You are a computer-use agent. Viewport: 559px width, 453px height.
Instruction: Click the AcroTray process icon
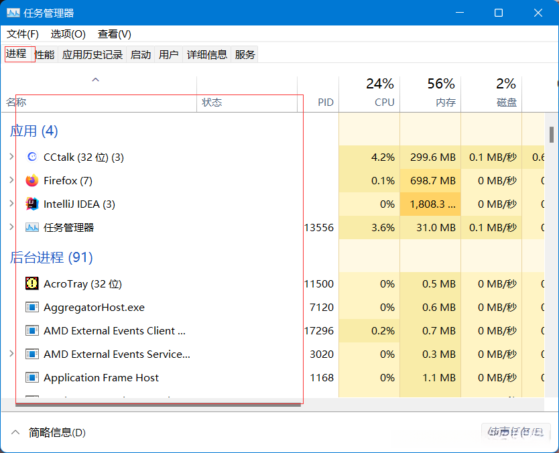[32, 283]
